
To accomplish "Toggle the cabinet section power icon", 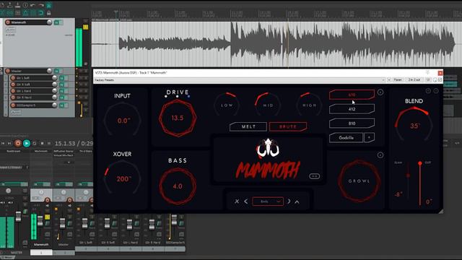I will click(380, 92).
